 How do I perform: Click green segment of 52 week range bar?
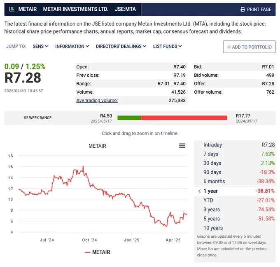point(129,118)
